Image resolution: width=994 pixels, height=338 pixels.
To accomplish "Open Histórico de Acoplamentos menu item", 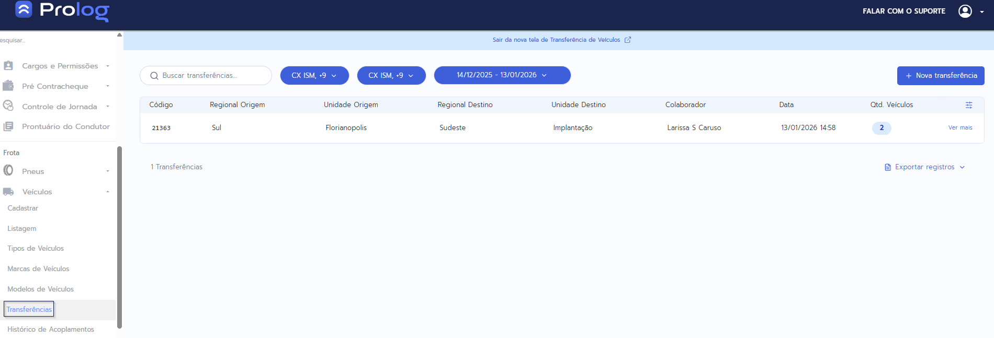I will tap(51, 329).
